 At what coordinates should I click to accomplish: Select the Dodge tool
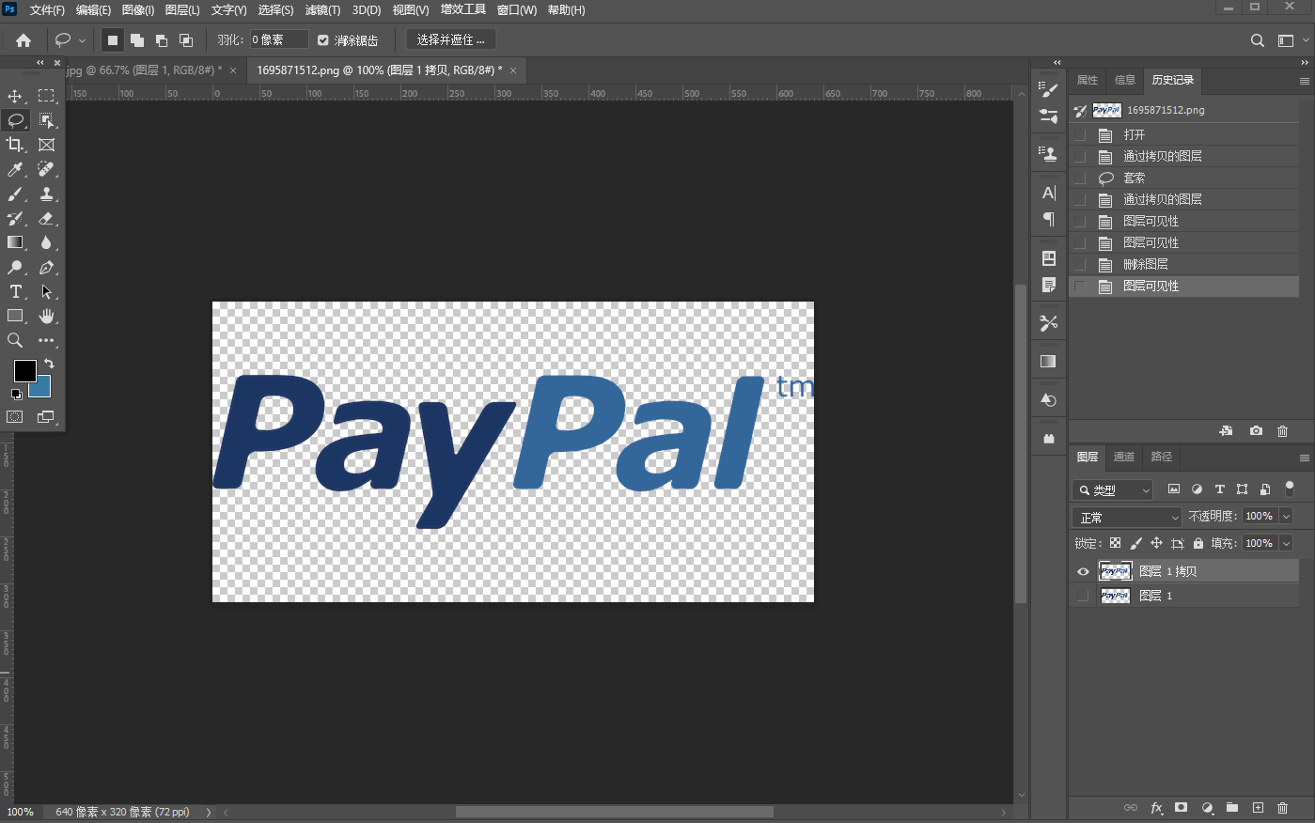tap(15, 267)
